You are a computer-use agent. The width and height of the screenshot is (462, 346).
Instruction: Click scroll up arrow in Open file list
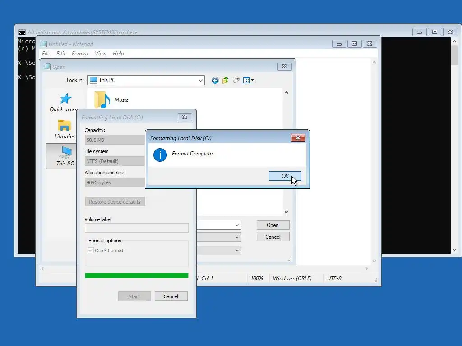[286, 92]
